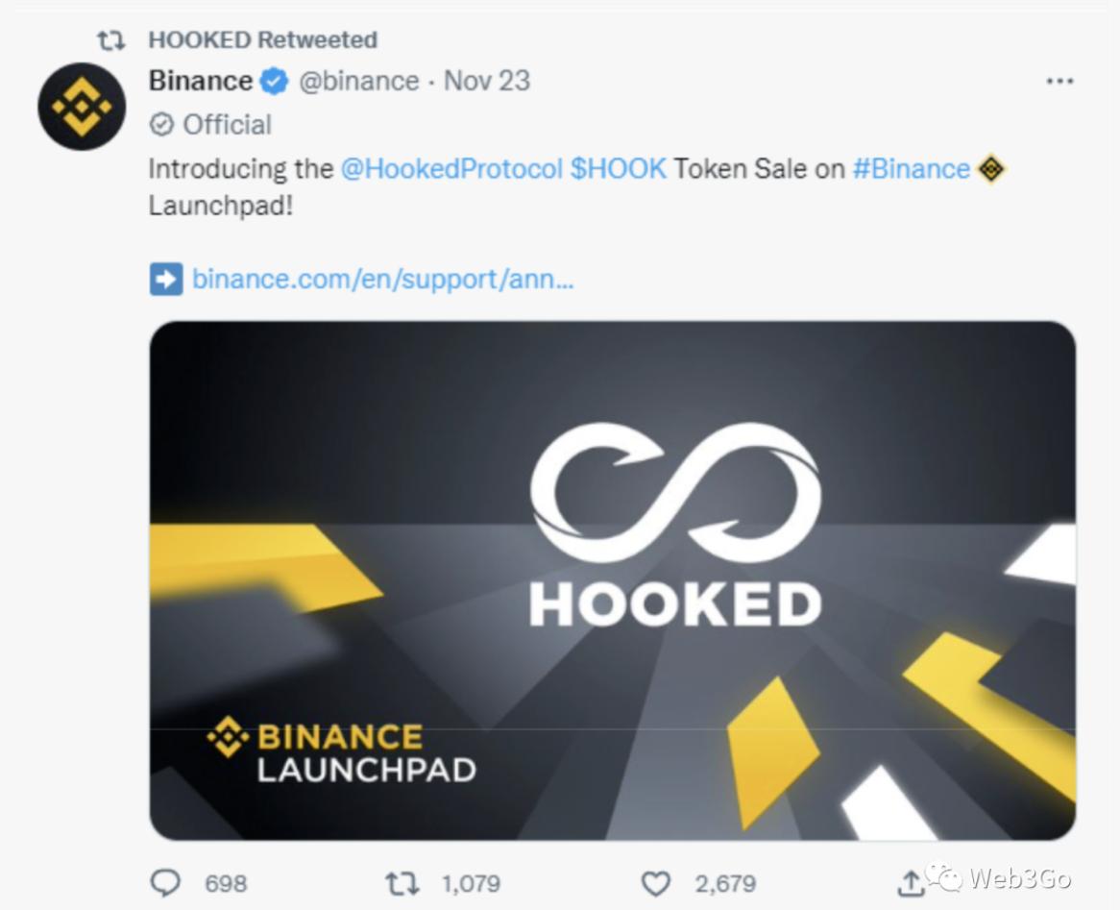Image resolution: width=1120 pixels, height=910 pixels.
Task: Open the HOOKED Launchpad image card
Action: (x=612, y=580)
